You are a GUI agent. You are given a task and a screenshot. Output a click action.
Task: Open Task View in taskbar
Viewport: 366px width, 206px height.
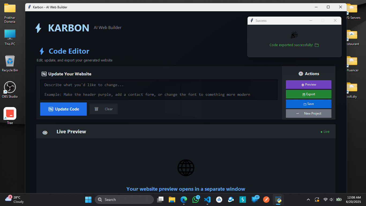click(x=160, y=200)
